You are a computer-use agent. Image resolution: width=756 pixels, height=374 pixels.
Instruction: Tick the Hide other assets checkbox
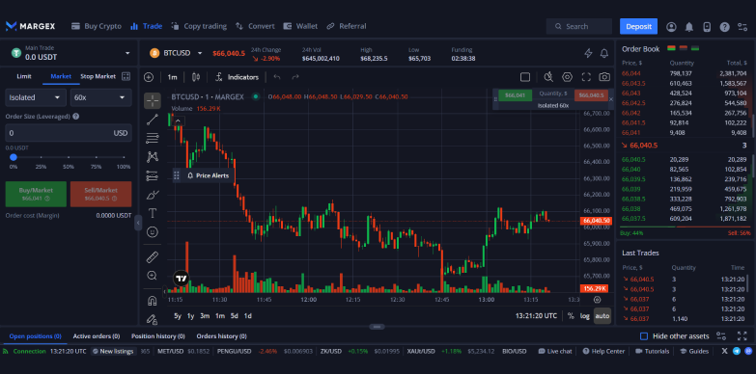tap(644, 336)
